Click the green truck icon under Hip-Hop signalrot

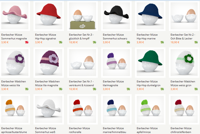61,42
